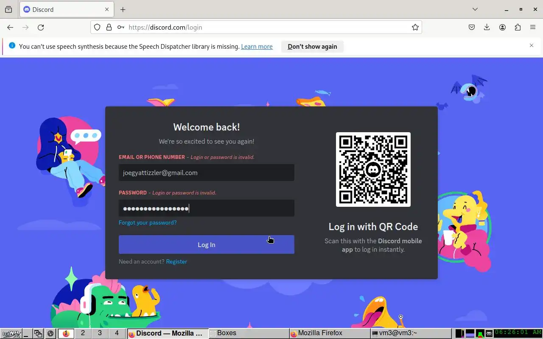This screenshot has width=543, height=339.
Task: Select the vm3@vm3 terminal taskbar window
Action: pyautogui.click(x=410, y=333)
